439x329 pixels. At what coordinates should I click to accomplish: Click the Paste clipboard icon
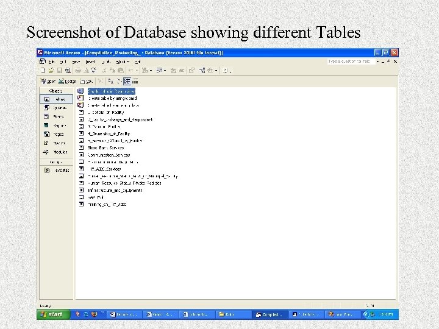[121, 70]
